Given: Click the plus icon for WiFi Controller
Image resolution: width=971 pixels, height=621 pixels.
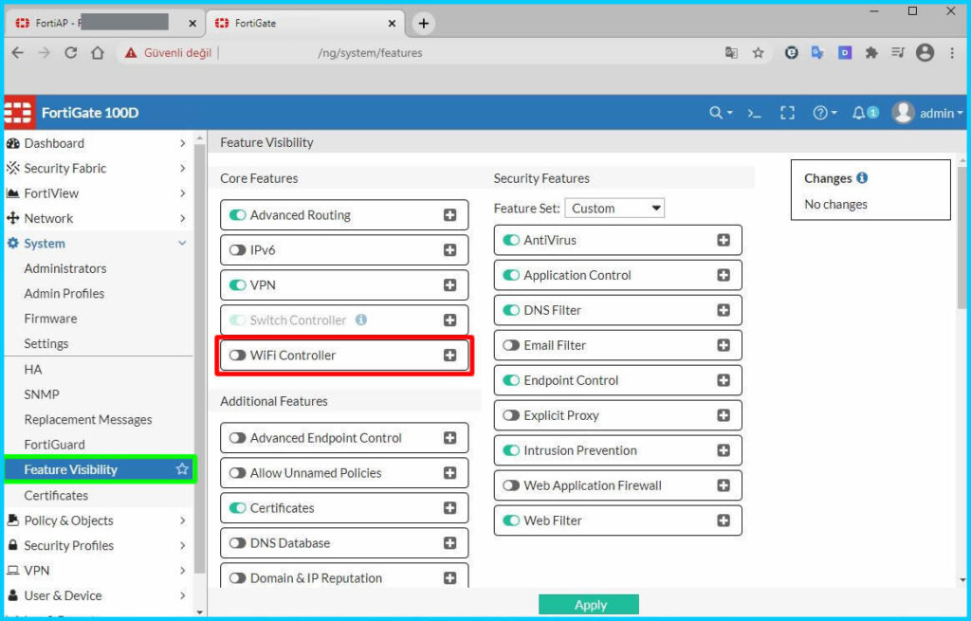Looking at the screenshot, I should (x=450, y=355).
